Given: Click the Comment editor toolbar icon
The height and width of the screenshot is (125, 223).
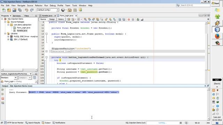Looking at the screenshot, I should click(138, 19).
